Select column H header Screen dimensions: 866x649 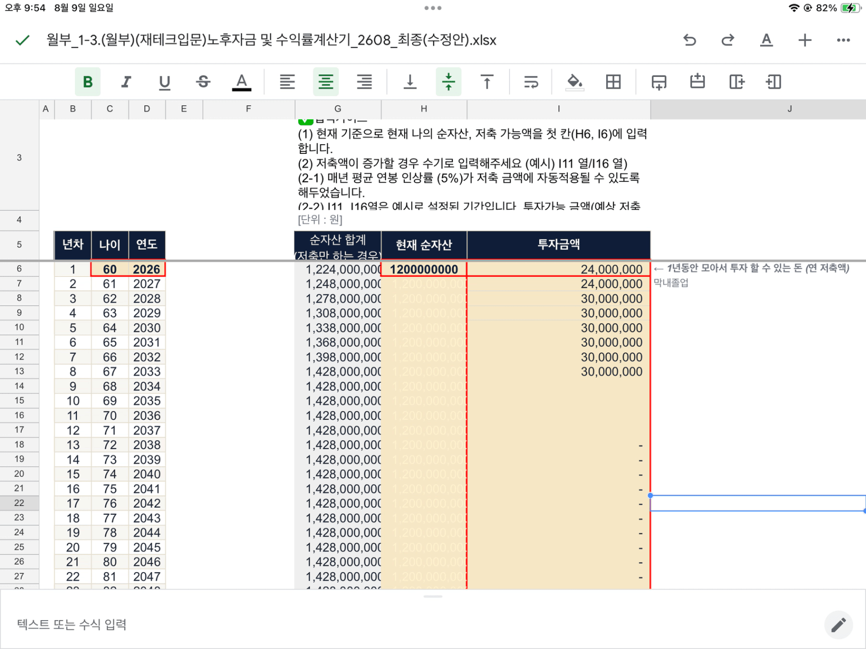click(x=424, y=109)
